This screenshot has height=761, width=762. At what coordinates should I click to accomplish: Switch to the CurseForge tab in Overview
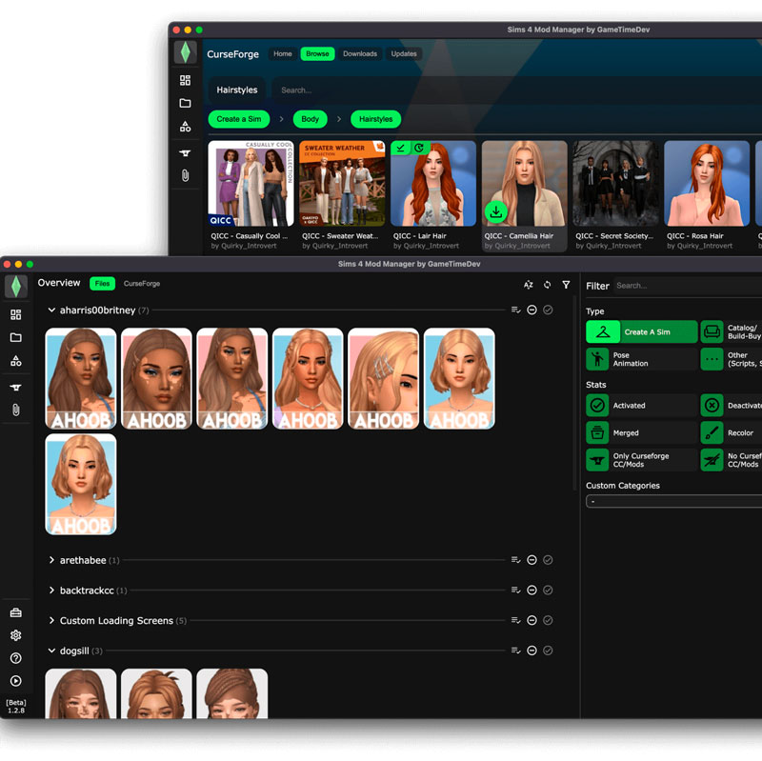141,284
